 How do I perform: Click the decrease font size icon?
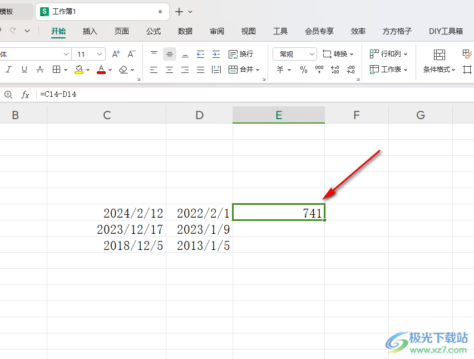(131, 54)
